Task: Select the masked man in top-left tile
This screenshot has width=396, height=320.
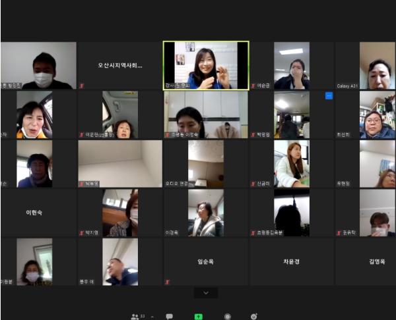Action: (38, 65)
